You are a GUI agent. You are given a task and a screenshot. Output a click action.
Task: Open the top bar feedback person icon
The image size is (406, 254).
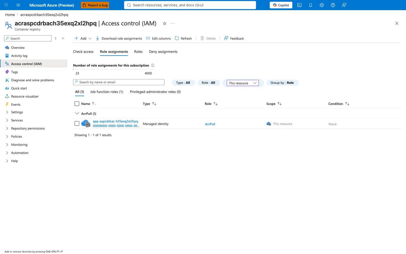tap(344, 5)
